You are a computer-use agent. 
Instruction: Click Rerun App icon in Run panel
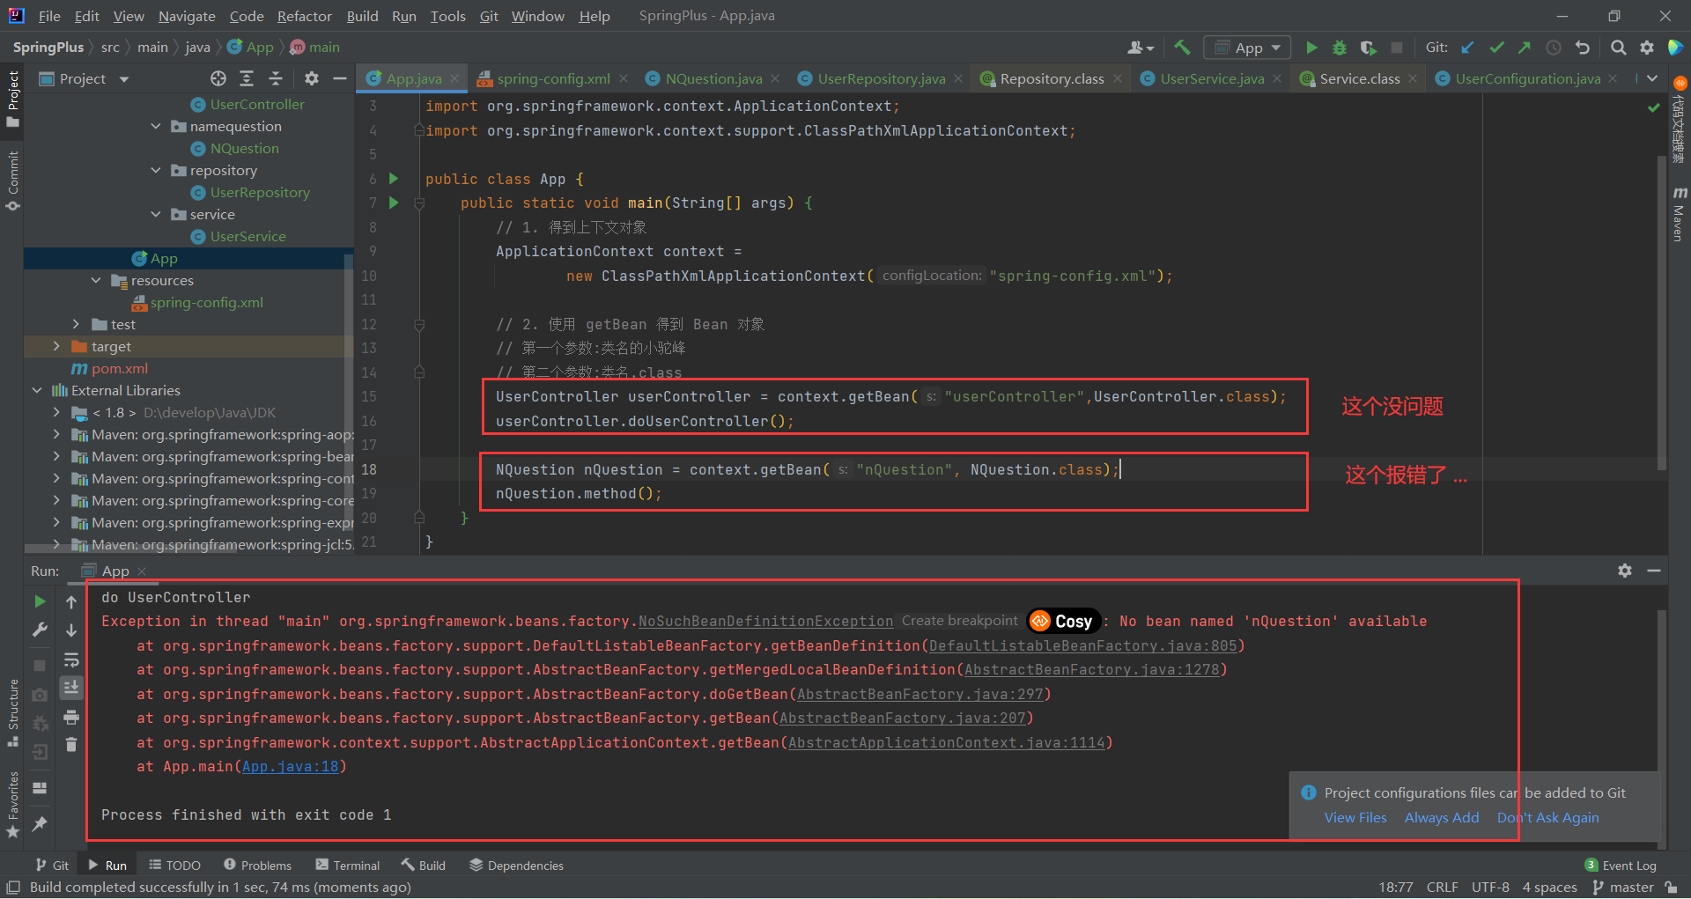click(x=40, y=601)
